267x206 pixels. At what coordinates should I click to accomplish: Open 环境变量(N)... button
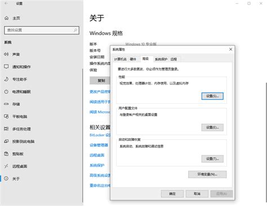point(207,175)
